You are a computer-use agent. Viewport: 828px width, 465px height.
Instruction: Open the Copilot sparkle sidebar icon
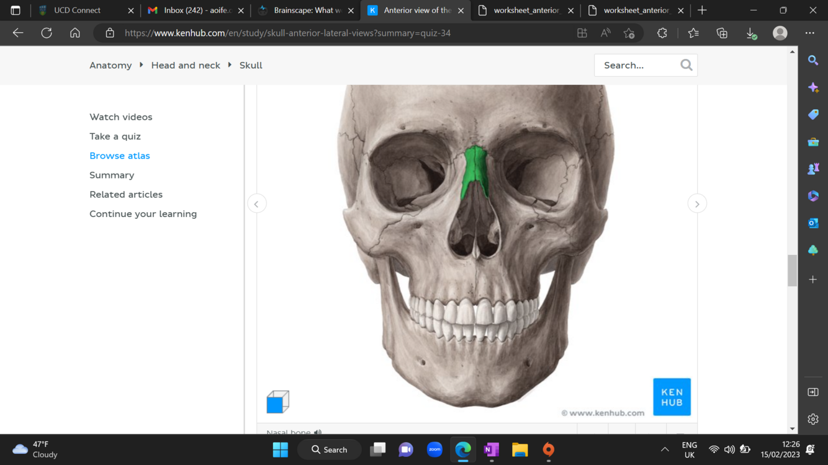(813, 87)
